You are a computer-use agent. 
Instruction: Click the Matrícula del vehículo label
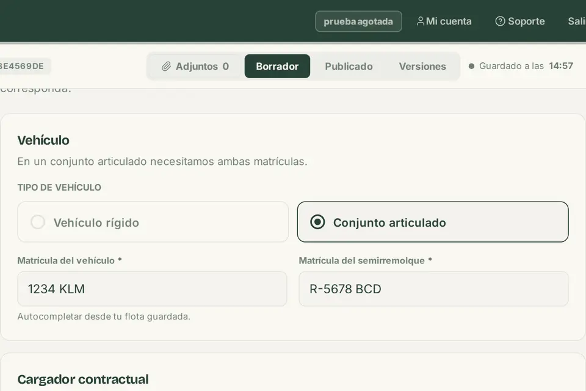(70, 260)
